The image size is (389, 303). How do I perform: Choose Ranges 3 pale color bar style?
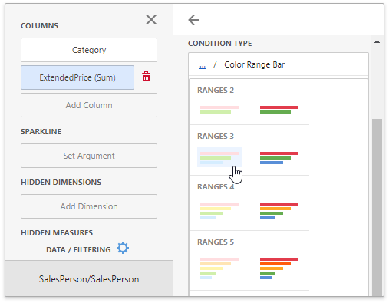[x=219, y=157]
